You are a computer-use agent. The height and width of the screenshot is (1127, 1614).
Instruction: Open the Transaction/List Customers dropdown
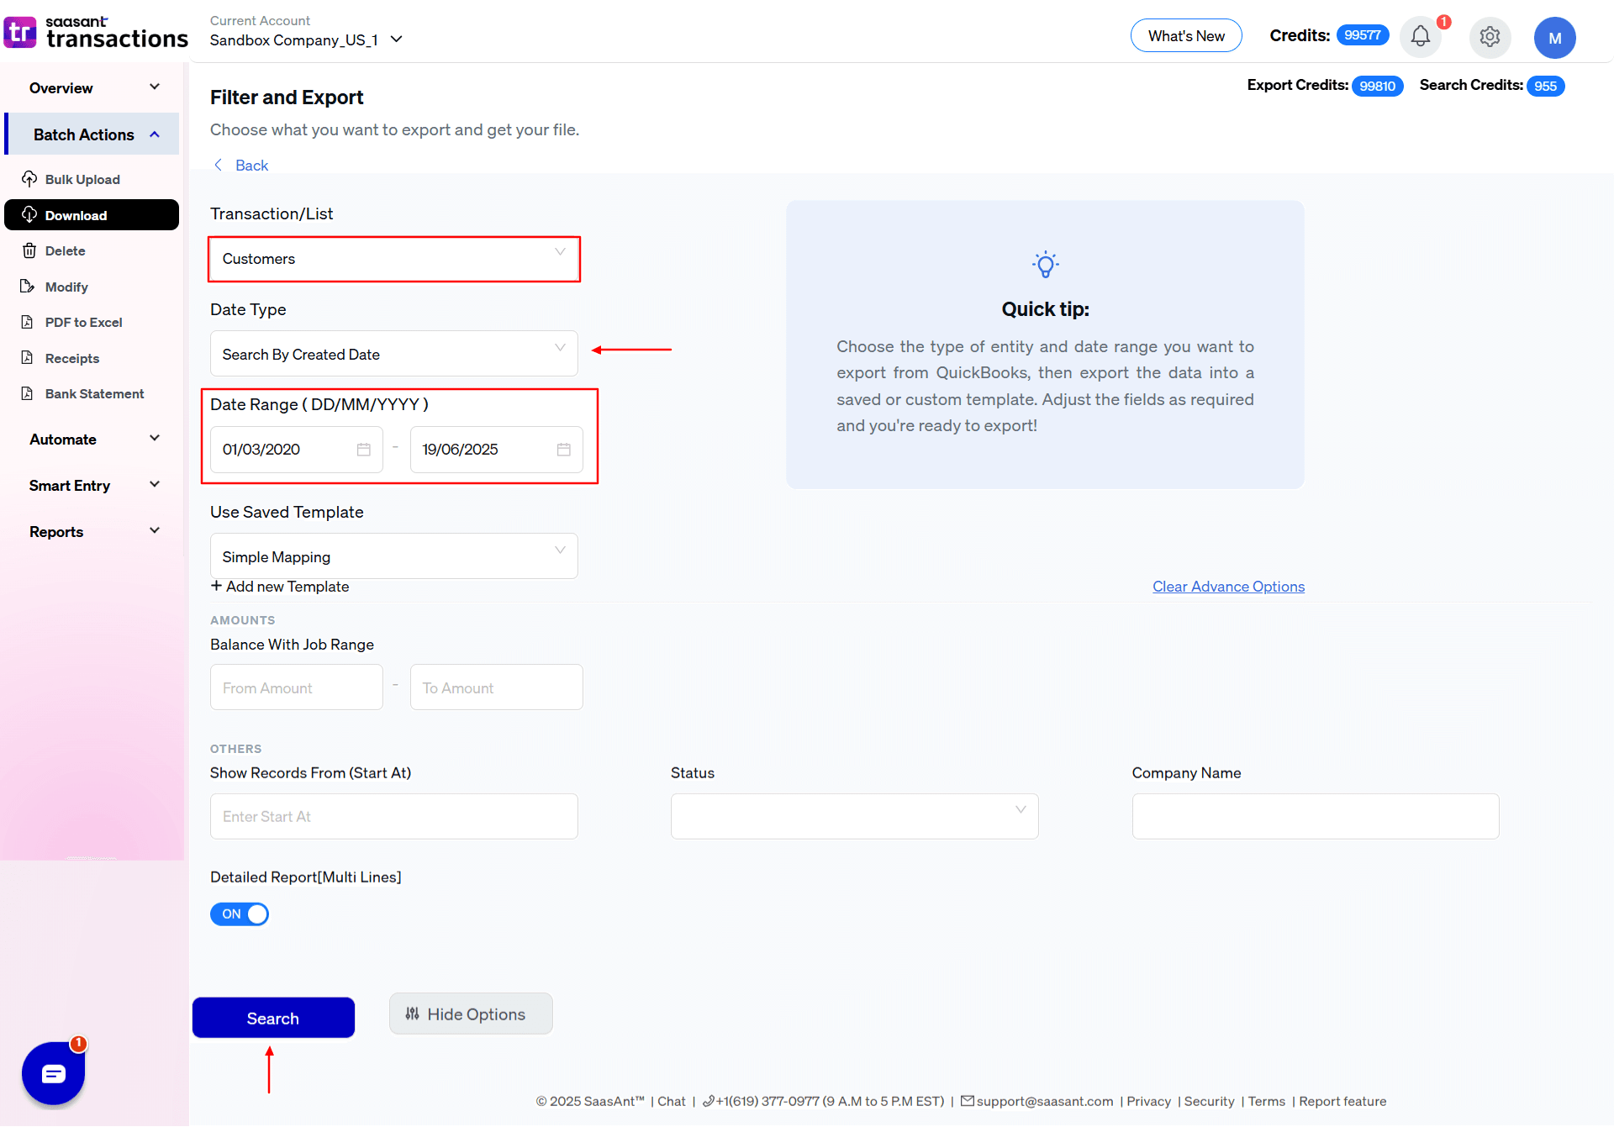point(394,259)
